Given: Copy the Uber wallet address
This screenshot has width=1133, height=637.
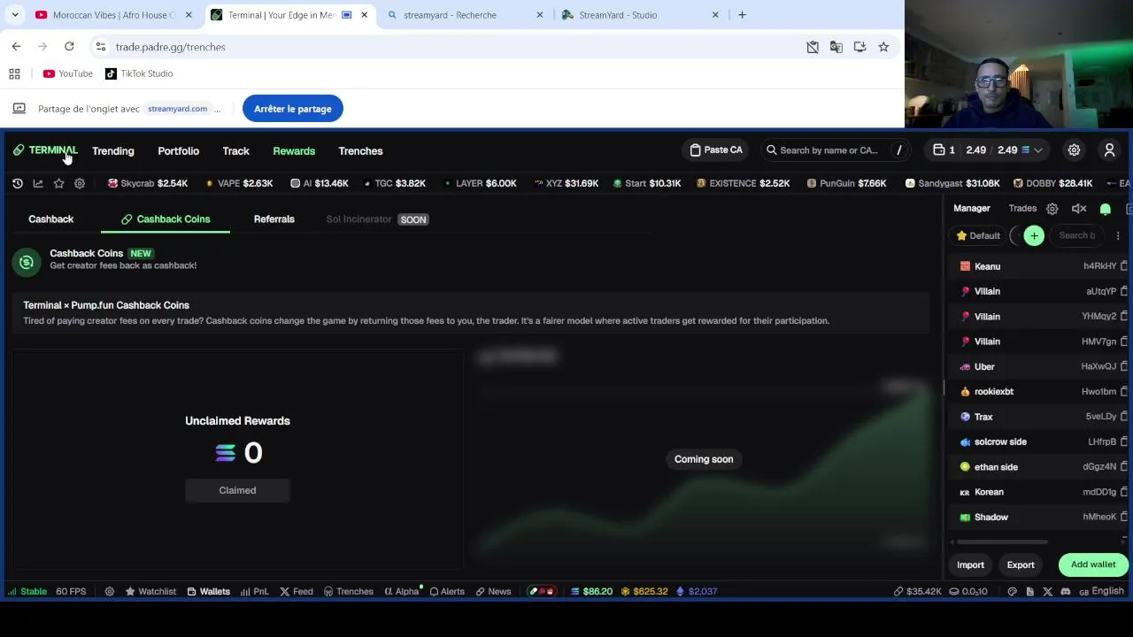Looking at the screenshot, I should [1124, 366].
